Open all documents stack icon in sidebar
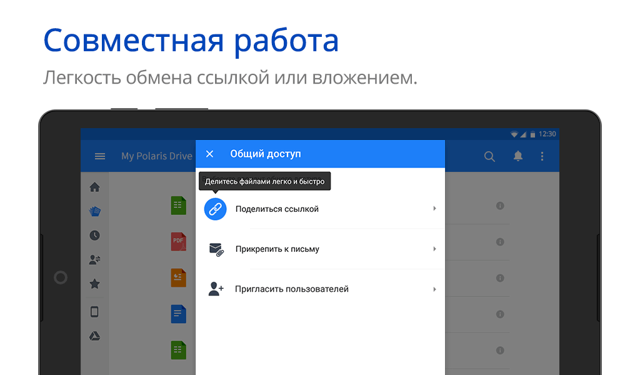Image resolution: width=640 pixels, height=375 pixels. point(95,211)
